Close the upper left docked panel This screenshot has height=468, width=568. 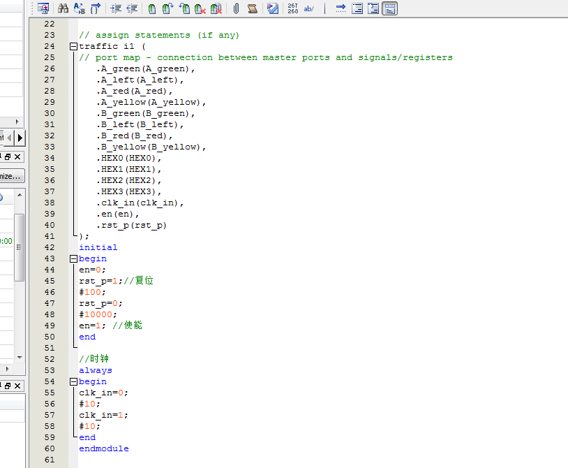pyautogui.click(x=18, y=156)
